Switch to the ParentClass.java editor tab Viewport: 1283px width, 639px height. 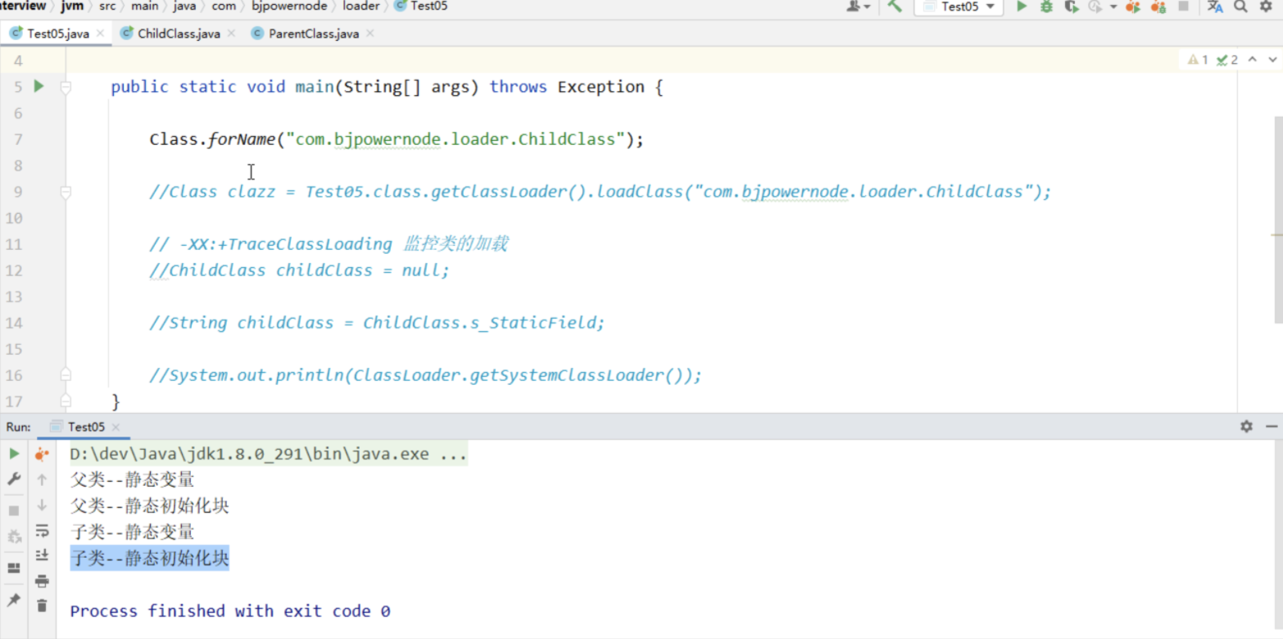[312, 34]
